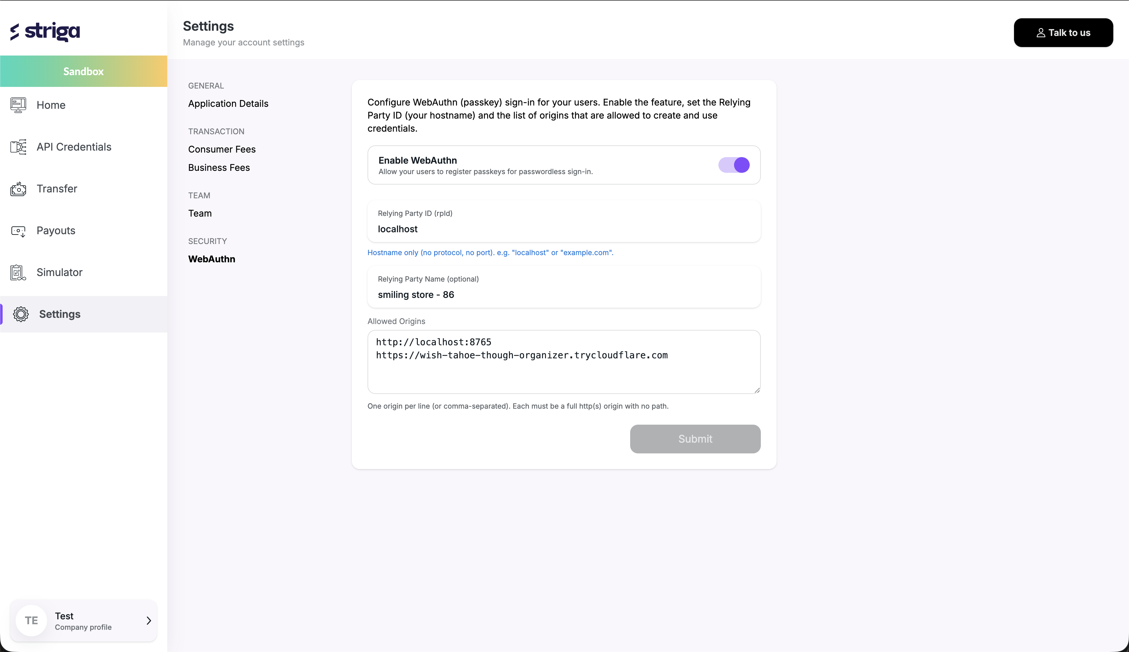Click the 'Manage your account settings' subtitle

pos(244,42)
